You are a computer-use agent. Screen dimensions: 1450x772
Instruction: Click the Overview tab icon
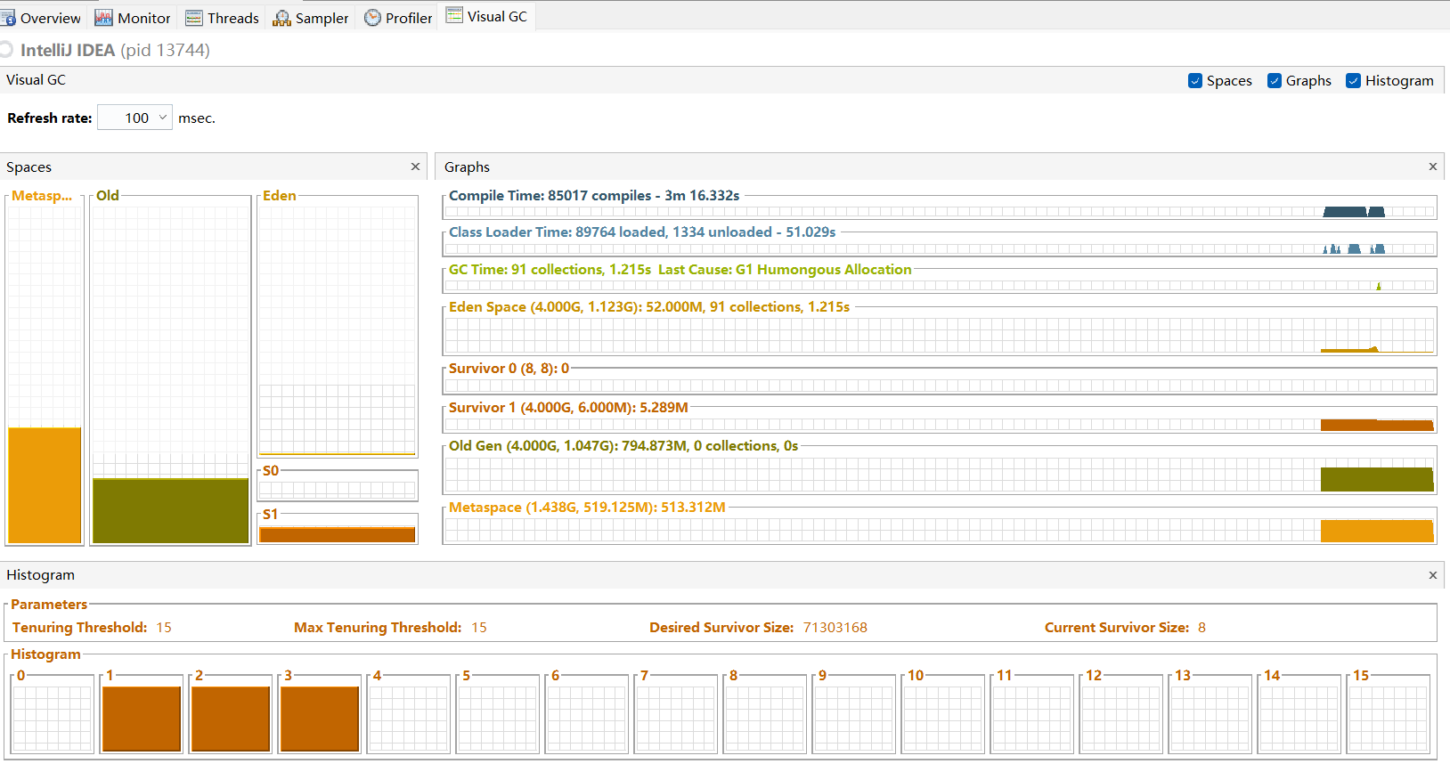click(x=7, y=18)
